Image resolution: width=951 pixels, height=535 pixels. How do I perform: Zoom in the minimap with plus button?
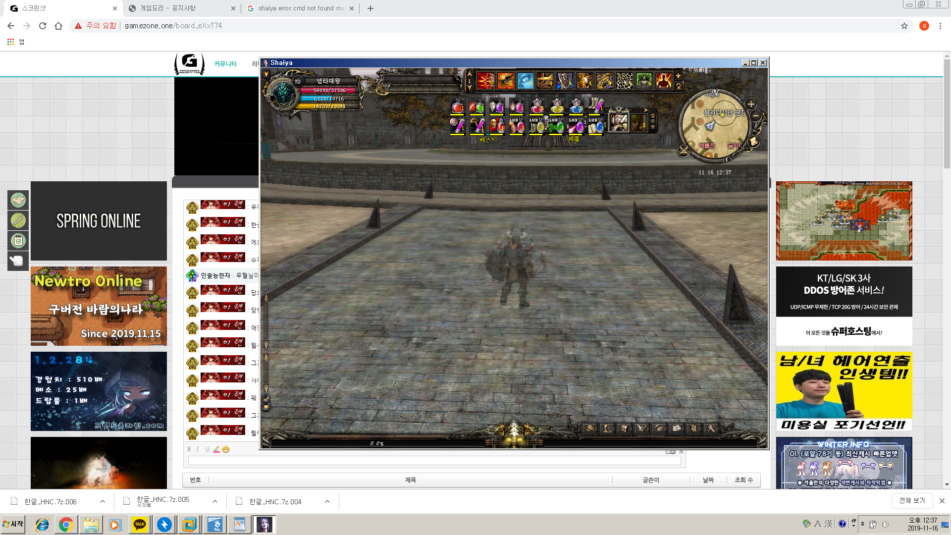click(751, 104)
